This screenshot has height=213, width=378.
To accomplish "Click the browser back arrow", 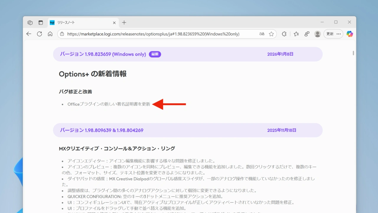I will (x=29, y=34).
